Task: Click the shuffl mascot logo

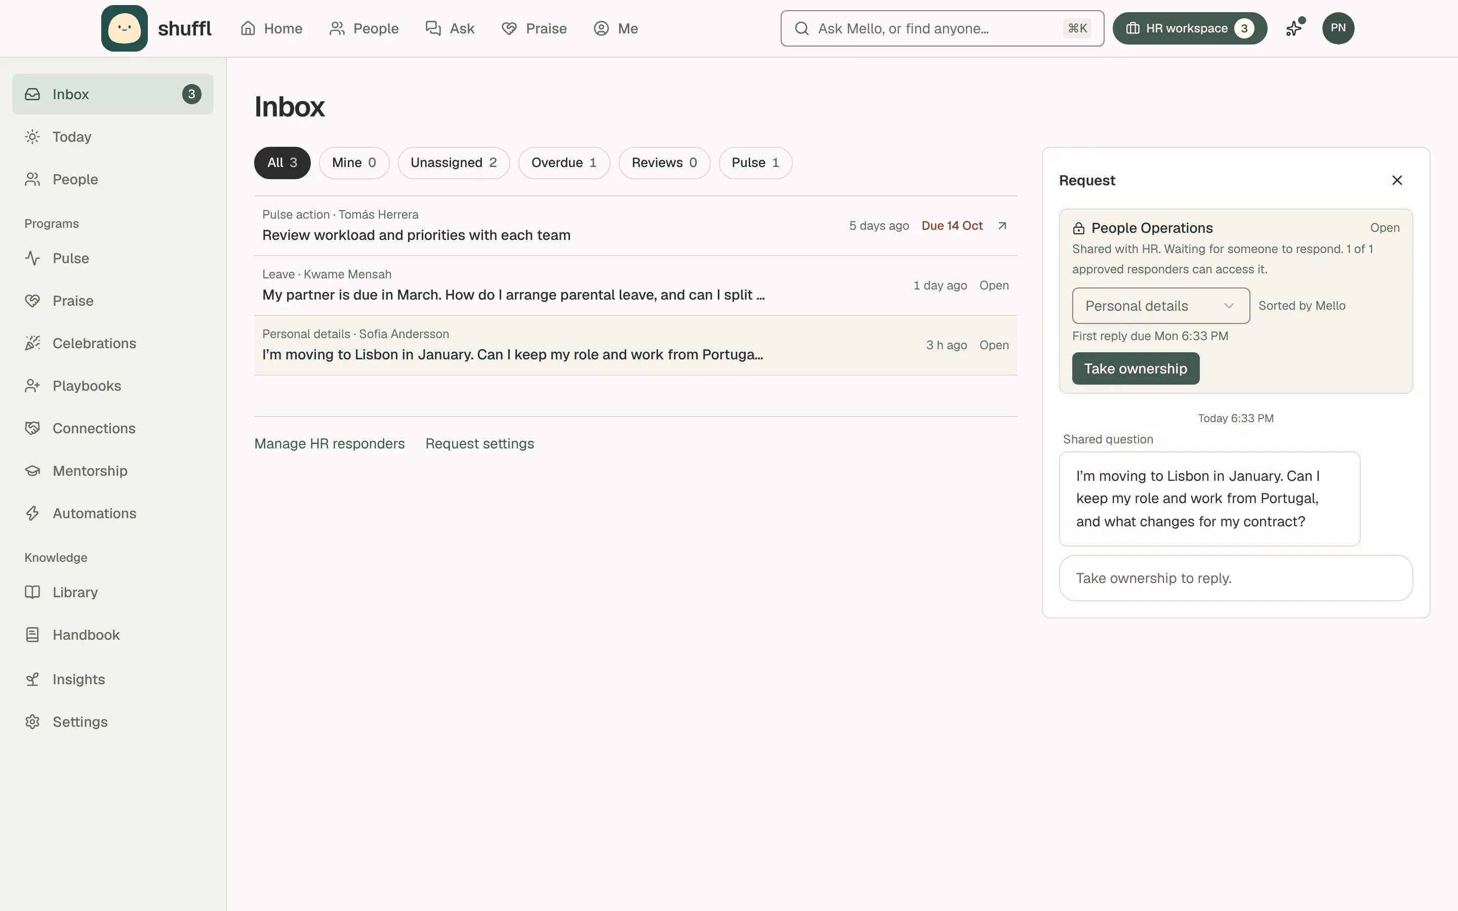Action: coord(124,28)
